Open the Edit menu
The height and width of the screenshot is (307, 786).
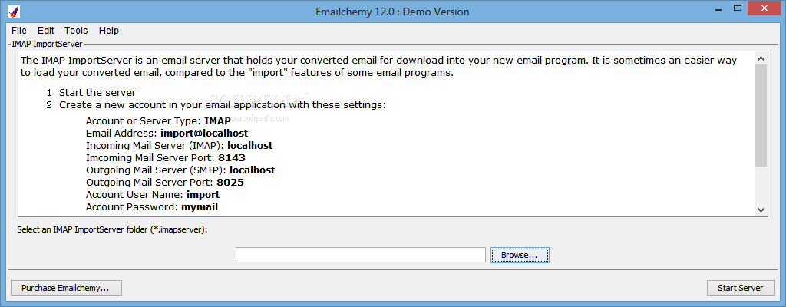pyautogui.click(x=45, y=31)
